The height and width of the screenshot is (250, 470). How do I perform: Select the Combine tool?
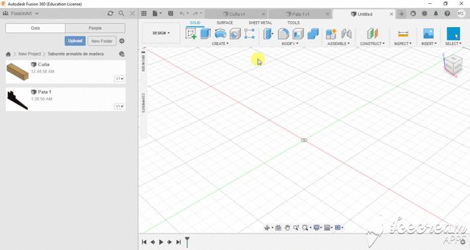point(313,34)
